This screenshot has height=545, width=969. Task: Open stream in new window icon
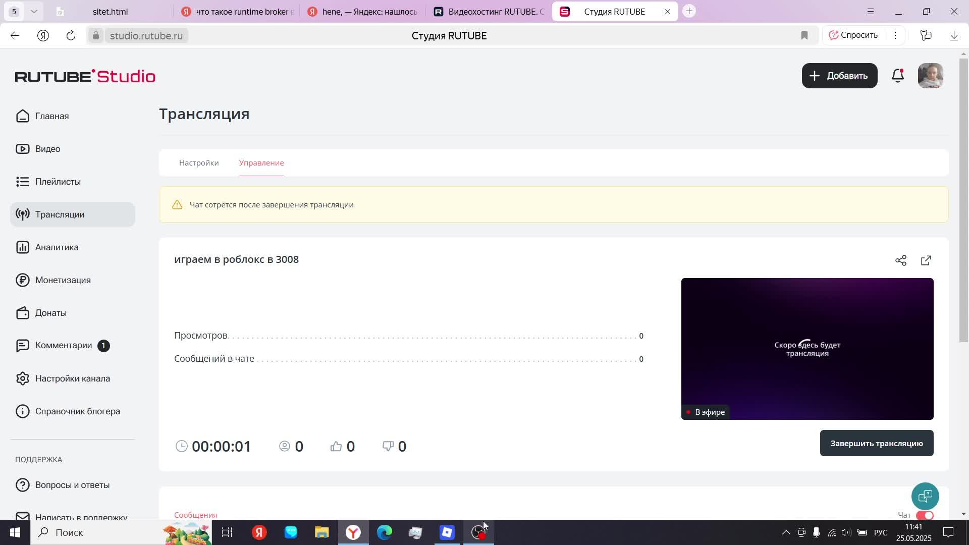(x=926, y=260)
